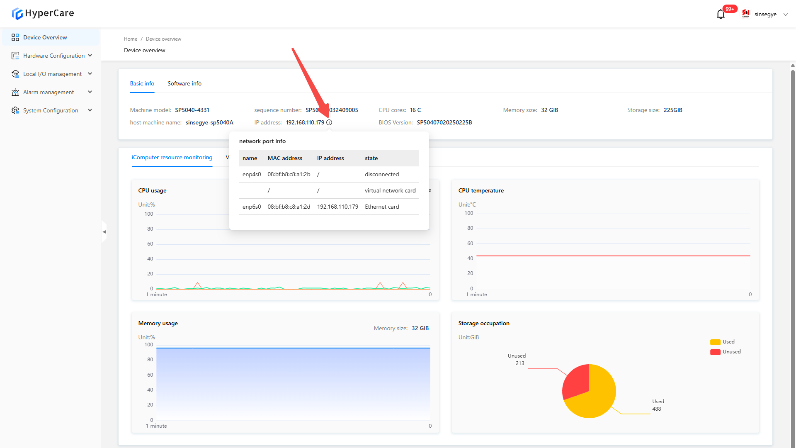This screenshot has height=448, width=796.
Task: Select iComputer resource monitoring tab
Action: [x=172, y=158]
